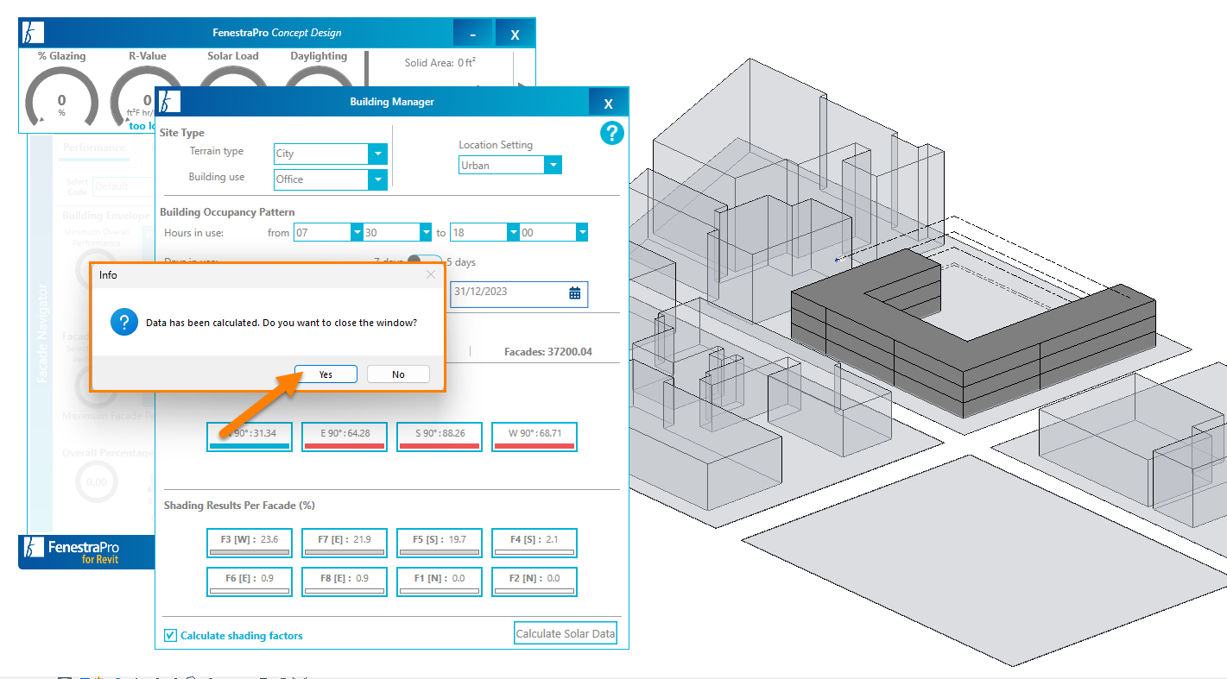The width and height of the screenshot is (1227, 679).
Task: Close the FenestraPro Concept Design window
Action: [x=515, y=34]
